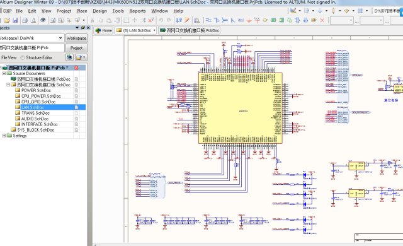Select CPU_POWER.SchDoc in the project tree
This screenshot has height=246, width=403.
pos(41,96)
